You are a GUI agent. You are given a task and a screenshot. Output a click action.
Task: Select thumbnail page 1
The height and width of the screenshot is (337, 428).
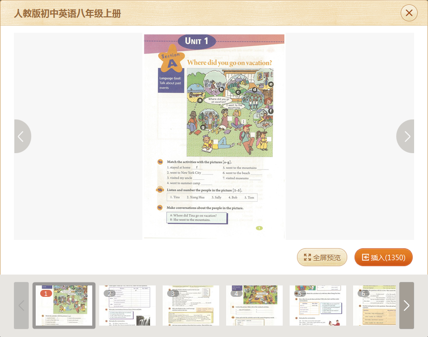pyautogui.click(x=64, y=305)
